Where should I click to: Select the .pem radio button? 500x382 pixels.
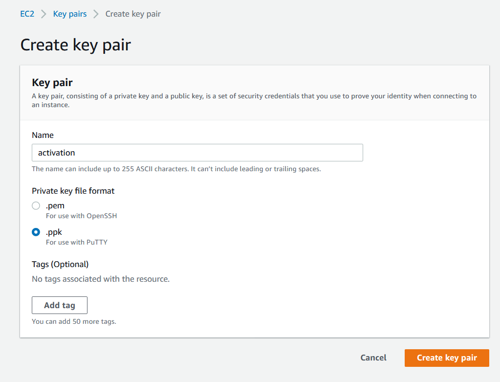(36, 205)
